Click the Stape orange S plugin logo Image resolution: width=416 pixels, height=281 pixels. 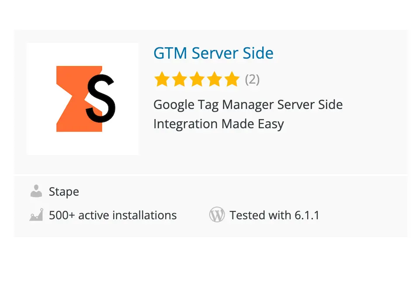click(x=83, y=99)
